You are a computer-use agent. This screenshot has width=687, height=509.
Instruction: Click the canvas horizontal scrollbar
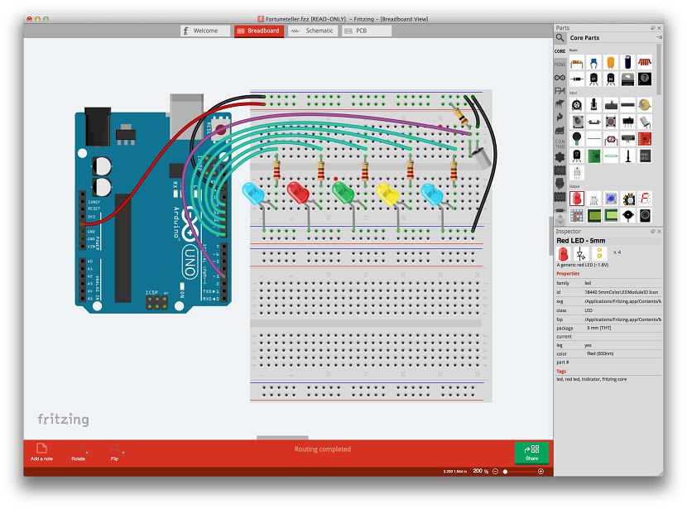[x=282, y=438]
